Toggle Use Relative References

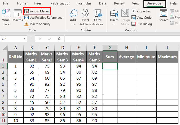click(43, 18)
